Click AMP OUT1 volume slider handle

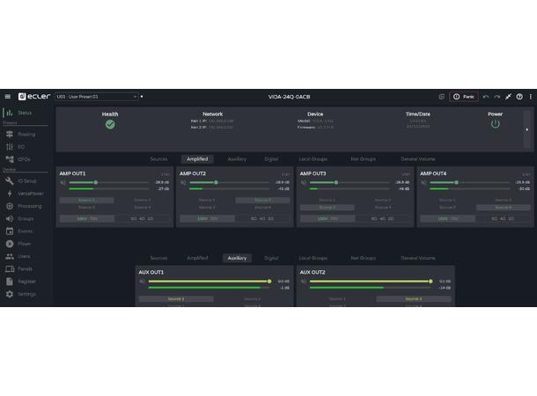[x=96, y=182]
